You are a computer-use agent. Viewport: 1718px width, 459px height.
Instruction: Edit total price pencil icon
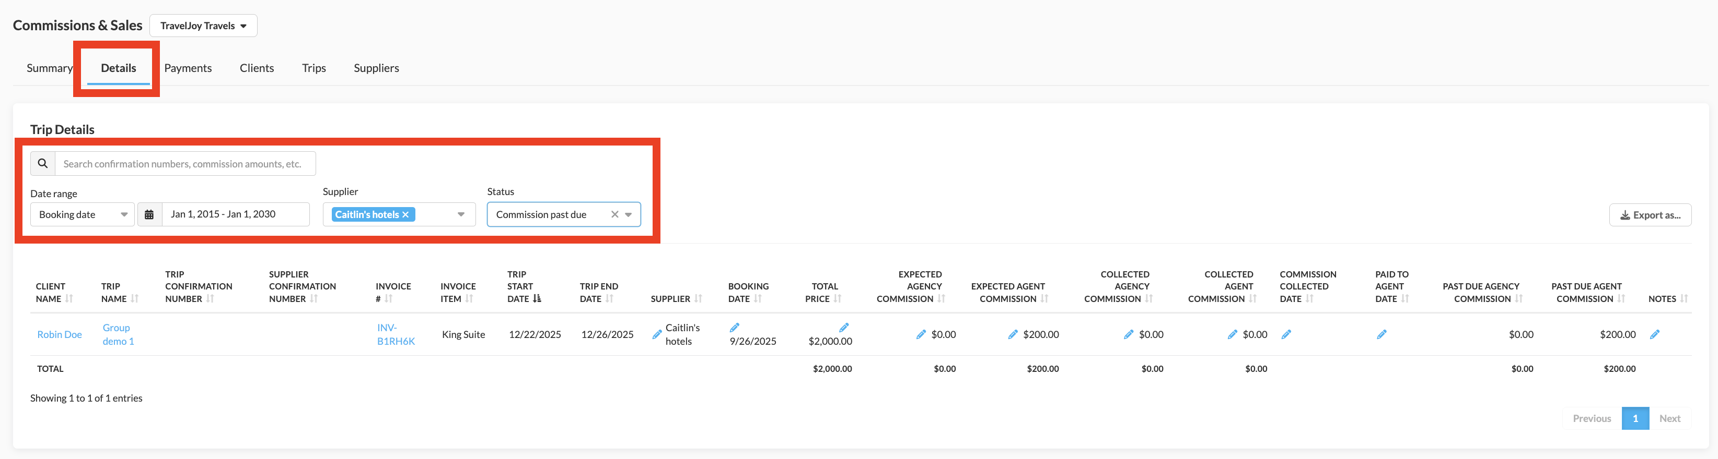[x=844, y=327]
